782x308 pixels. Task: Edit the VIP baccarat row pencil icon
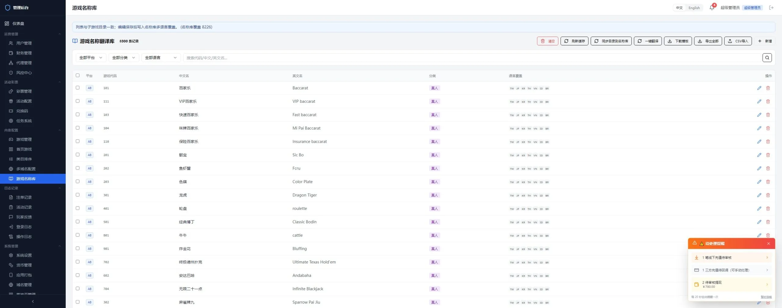point(759,102)
